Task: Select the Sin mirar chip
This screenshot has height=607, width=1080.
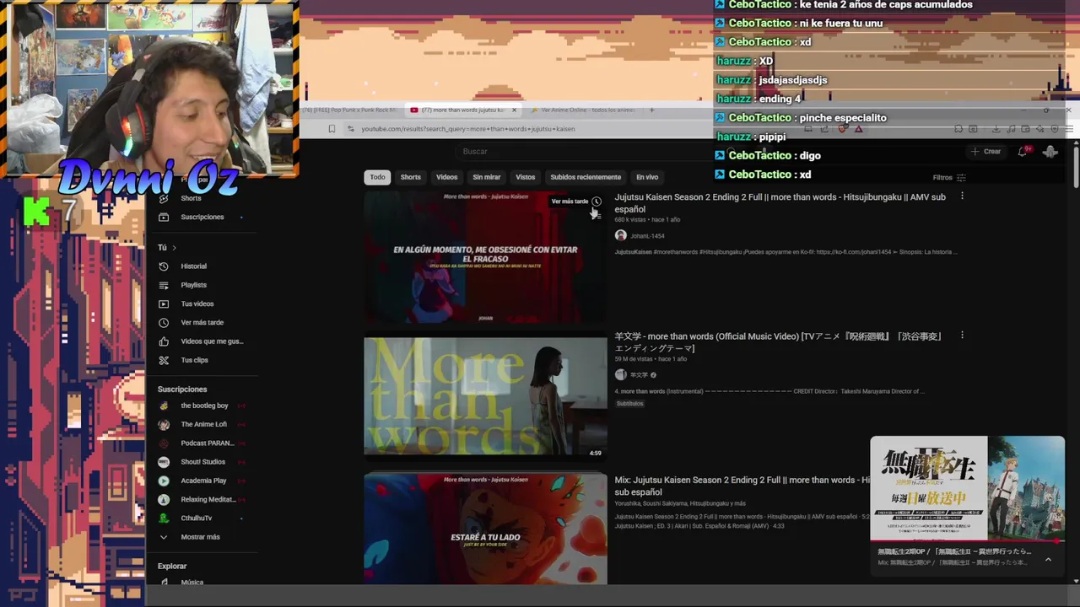Action: (x=487, y=177)
